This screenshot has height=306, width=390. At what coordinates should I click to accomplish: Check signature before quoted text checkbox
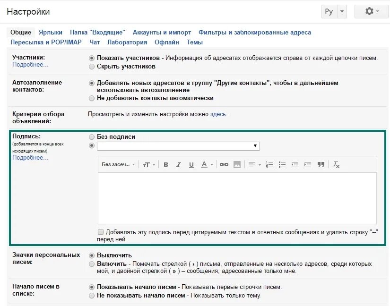[x=101, y=232]
